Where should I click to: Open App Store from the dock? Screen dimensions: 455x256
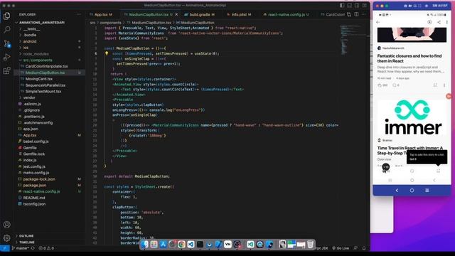[163, 245]
